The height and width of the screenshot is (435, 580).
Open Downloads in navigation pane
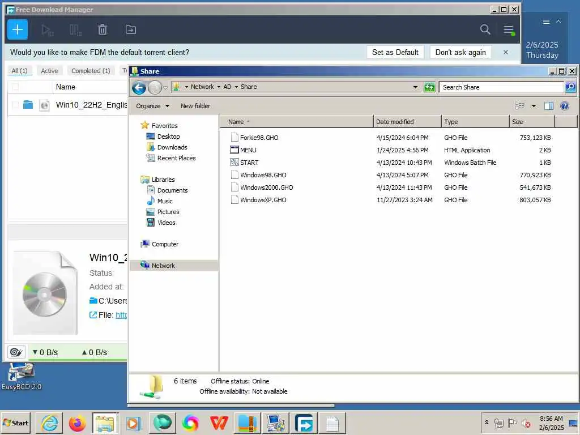coord(172,147)
